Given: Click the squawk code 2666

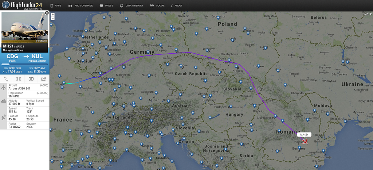Looking at the screenshot, I should pos(29,127).
